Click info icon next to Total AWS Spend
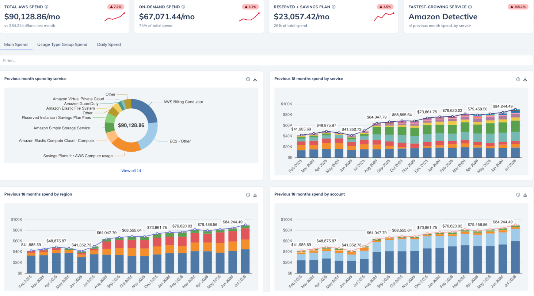534x296 pixels. (x=46, y=7)
